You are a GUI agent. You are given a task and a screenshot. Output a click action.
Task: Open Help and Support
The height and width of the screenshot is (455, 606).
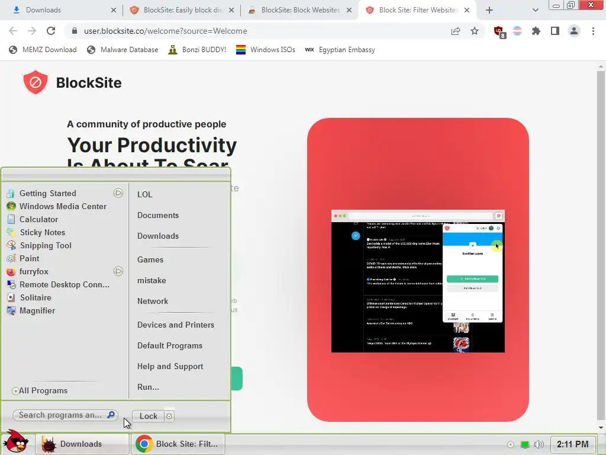(x=170, y=366)
